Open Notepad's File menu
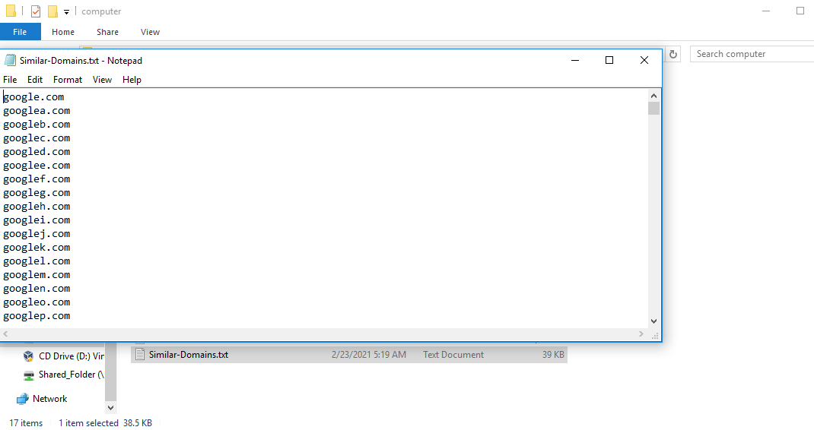This screenshot has height=430, width=814. [10, 79]
